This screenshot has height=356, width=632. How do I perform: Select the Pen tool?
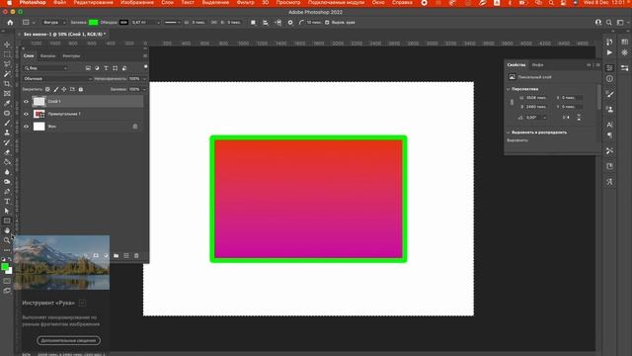[7, 191]
